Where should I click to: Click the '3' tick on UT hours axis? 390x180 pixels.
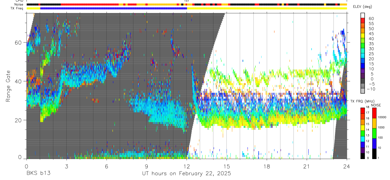[x=66, y=166]
